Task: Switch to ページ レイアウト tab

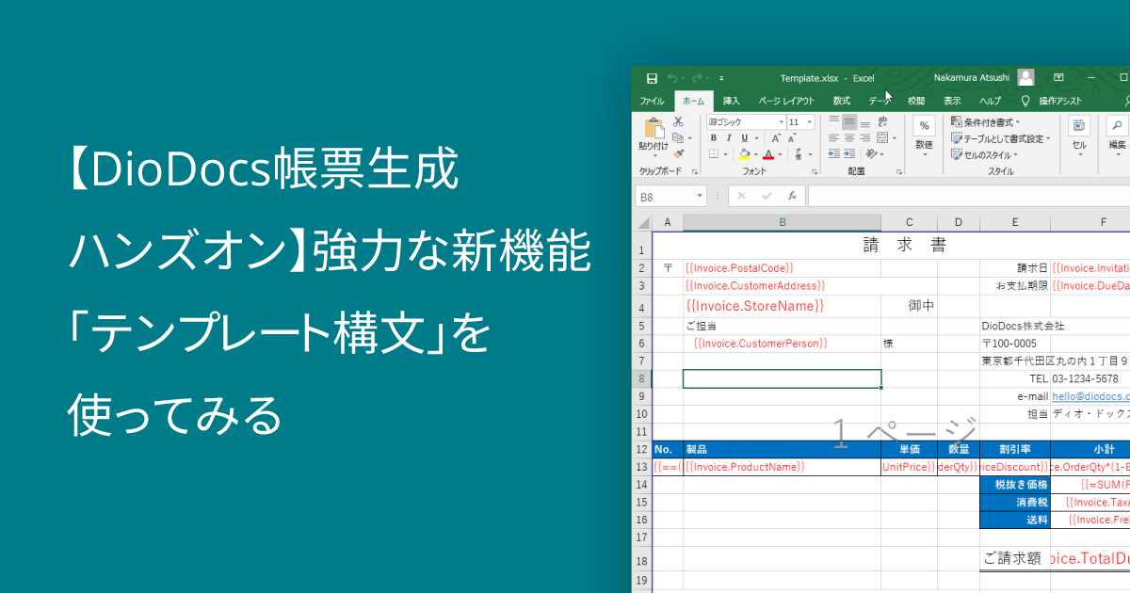Action: click(786, 101)
